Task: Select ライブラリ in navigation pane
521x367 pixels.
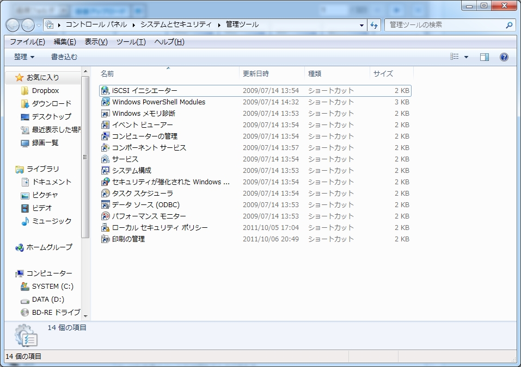Action: click(x=37, y=169)
